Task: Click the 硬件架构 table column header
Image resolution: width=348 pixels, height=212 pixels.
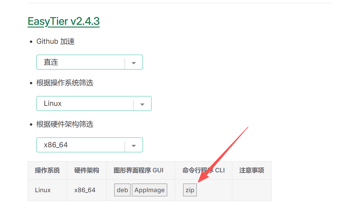Action: [87, 170]
